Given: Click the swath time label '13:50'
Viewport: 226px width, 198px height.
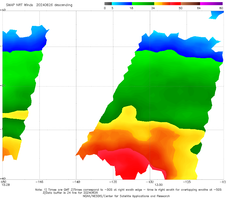Looking at the screenshot, I should [x=159, y=185].
